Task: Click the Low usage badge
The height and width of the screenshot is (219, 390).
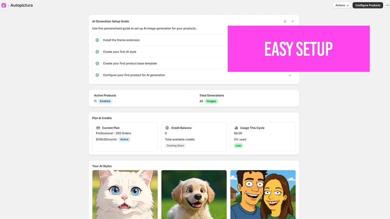Action: [238, 146]
